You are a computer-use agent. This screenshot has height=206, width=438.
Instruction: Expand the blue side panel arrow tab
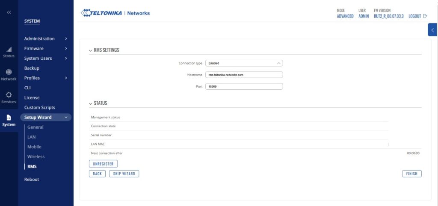432,30
